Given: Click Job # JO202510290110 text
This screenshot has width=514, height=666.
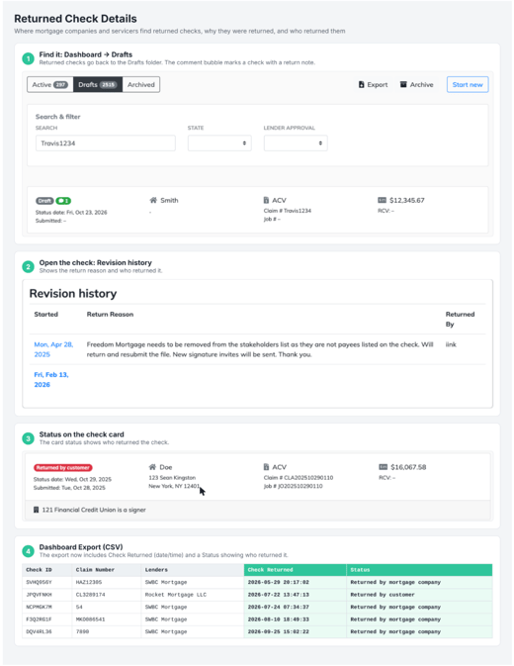Looking at the screenshot, I should click(293, 486).
